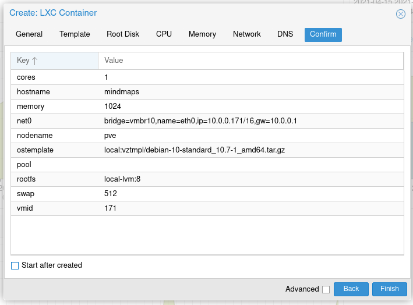Click the Back button
The width and height of the screenshot is (413, 305).
(351, 289)
